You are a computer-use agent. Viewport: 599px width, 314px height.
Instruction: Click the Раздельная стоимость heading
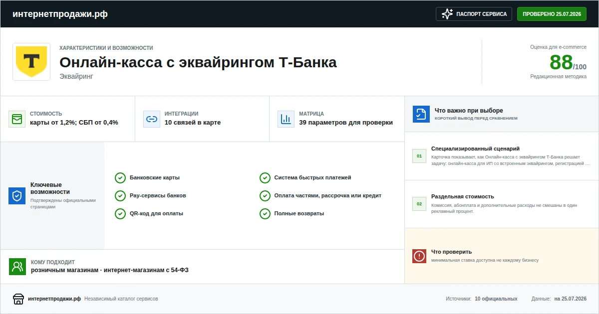pyautogui.click(x=463, y=196)
